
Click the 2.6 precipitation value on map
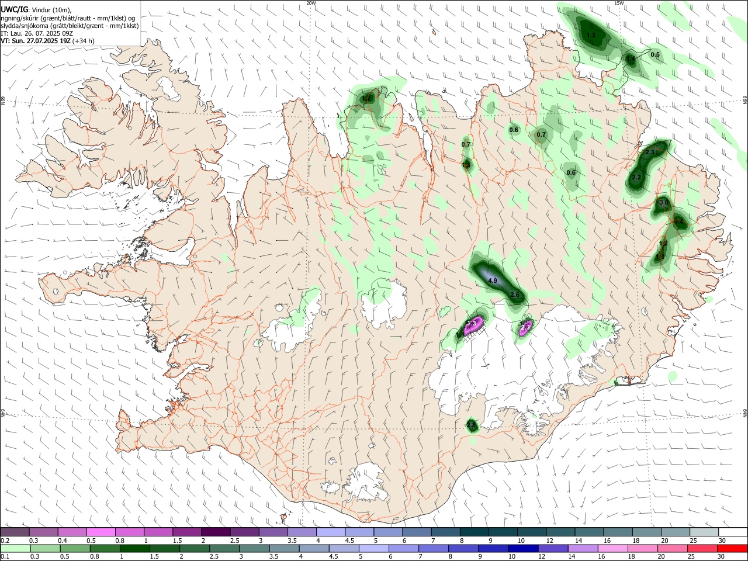(x=515, y=295)
